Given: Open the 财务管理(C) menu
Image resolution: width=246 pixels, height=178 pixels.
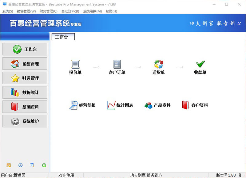Looking at the screenshot, I should [x=49, y=11].
